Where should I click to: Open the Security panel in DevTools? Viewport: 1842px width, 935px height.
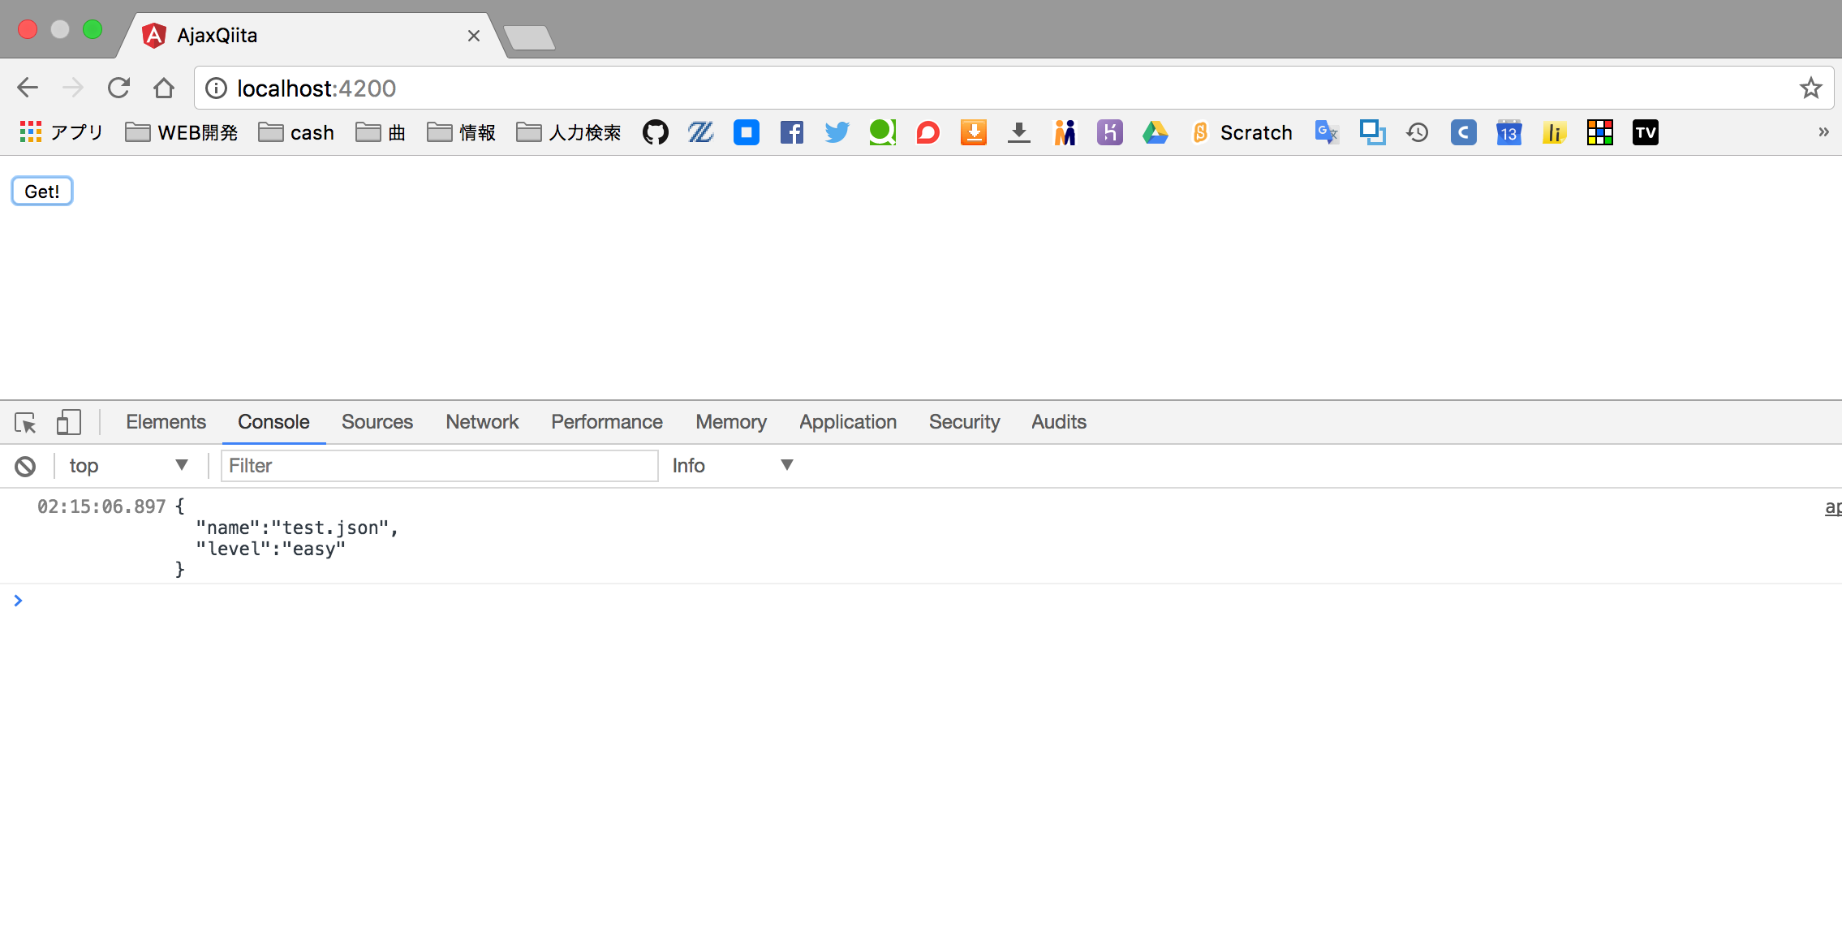coord(965,421)
